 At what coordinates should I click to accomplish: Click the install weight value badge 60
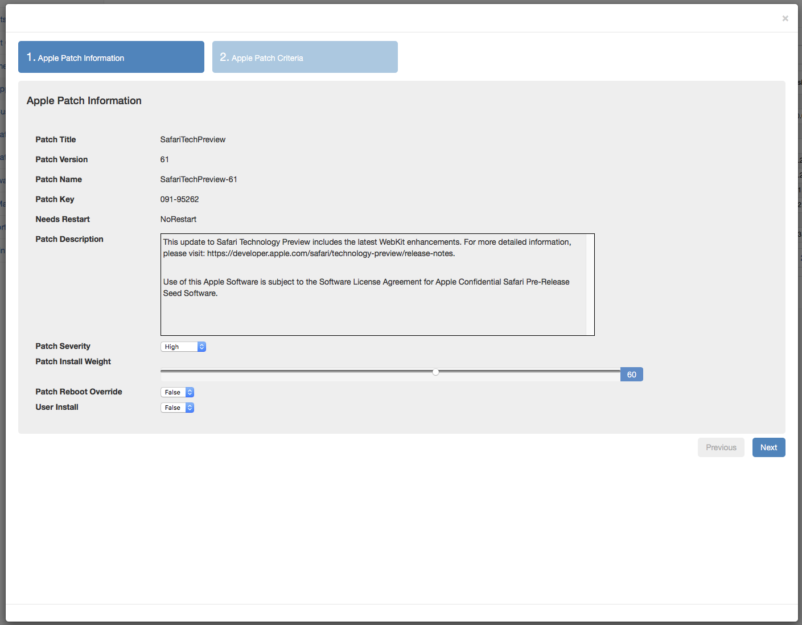tap(632, 375)
